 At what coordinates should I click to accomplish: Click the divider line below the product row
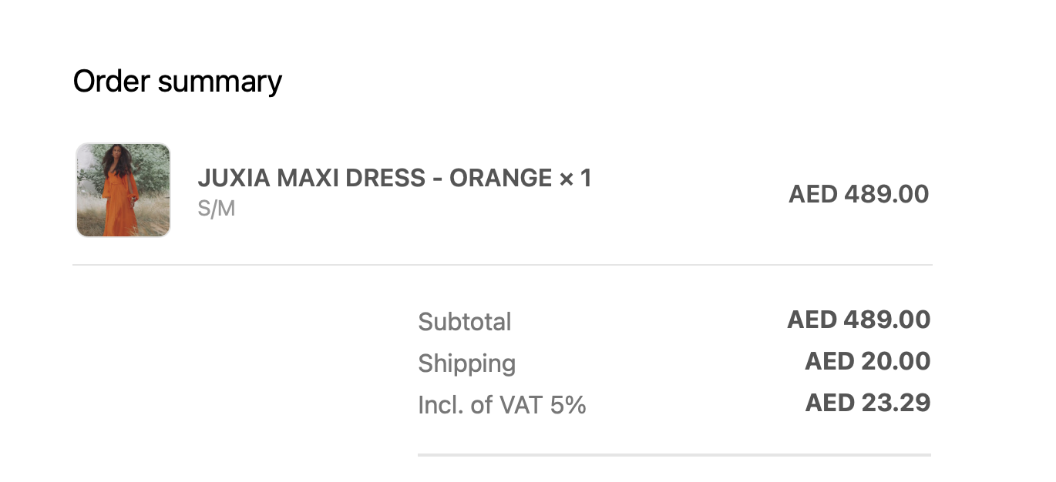502,265
